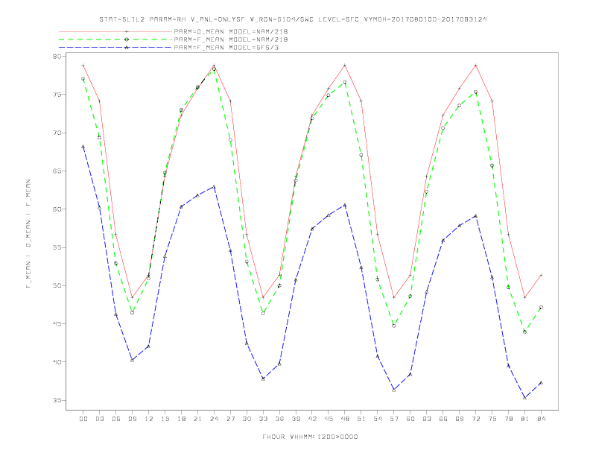Click x-axis forecast hour label 81
This screenshot has height=456, width=590.
[x=525, y=419]
